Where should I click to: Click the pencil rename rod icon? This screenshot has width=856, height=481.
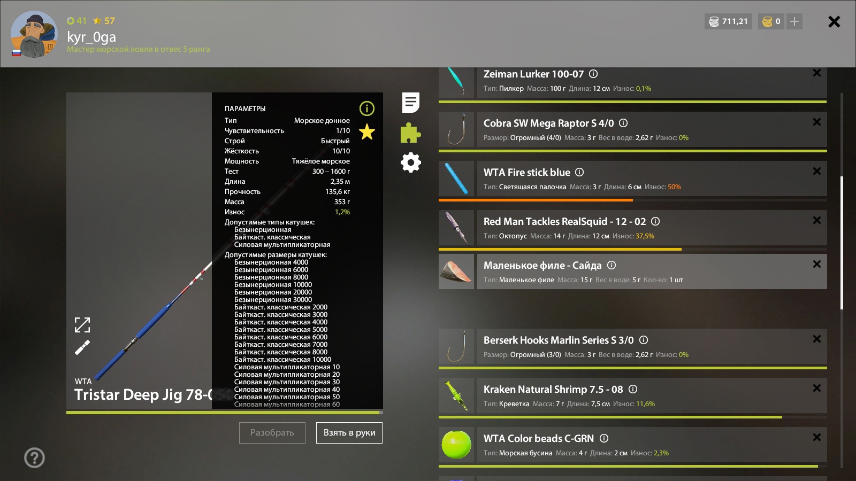[x=82, y=348]
